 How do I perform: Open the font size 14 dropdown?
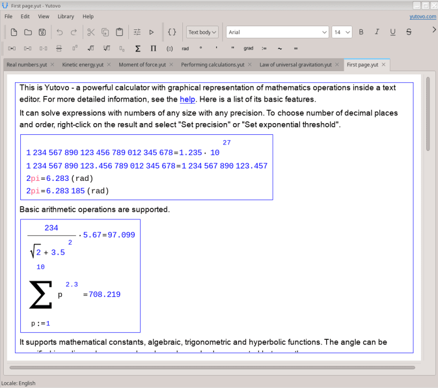(342, 32)
